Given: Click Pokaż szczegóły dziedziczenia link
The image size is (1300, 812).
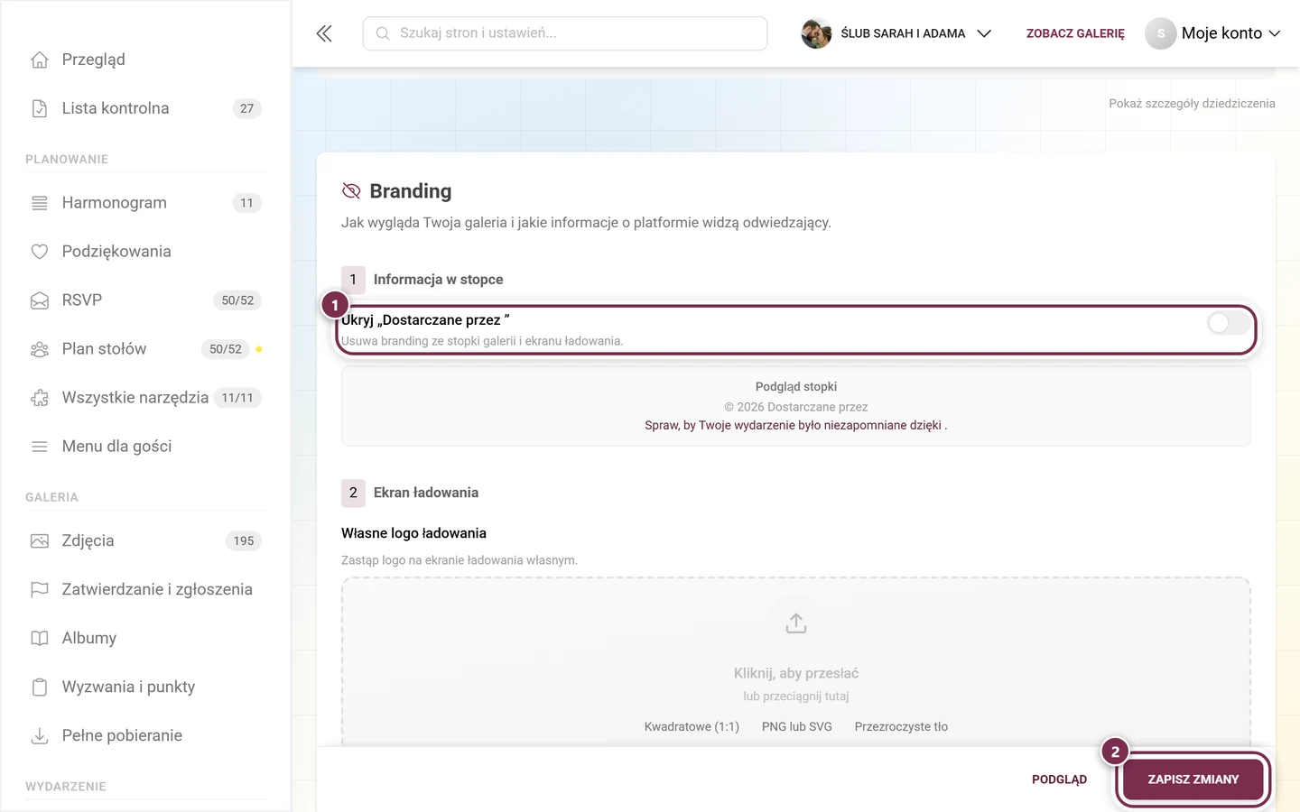Looking at the screenshot, I should pos(1192,104).
